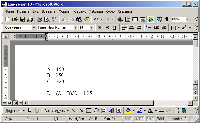Image resolution: width=200 pixels, height=123 pixels.
Task: Select the Line drawing tool
Action: 73,111
